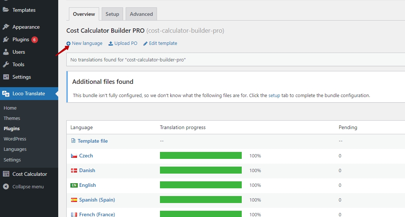Screen dimensions: 405x217
Task: Open the main Settings menu item
Action: (22, 77)
